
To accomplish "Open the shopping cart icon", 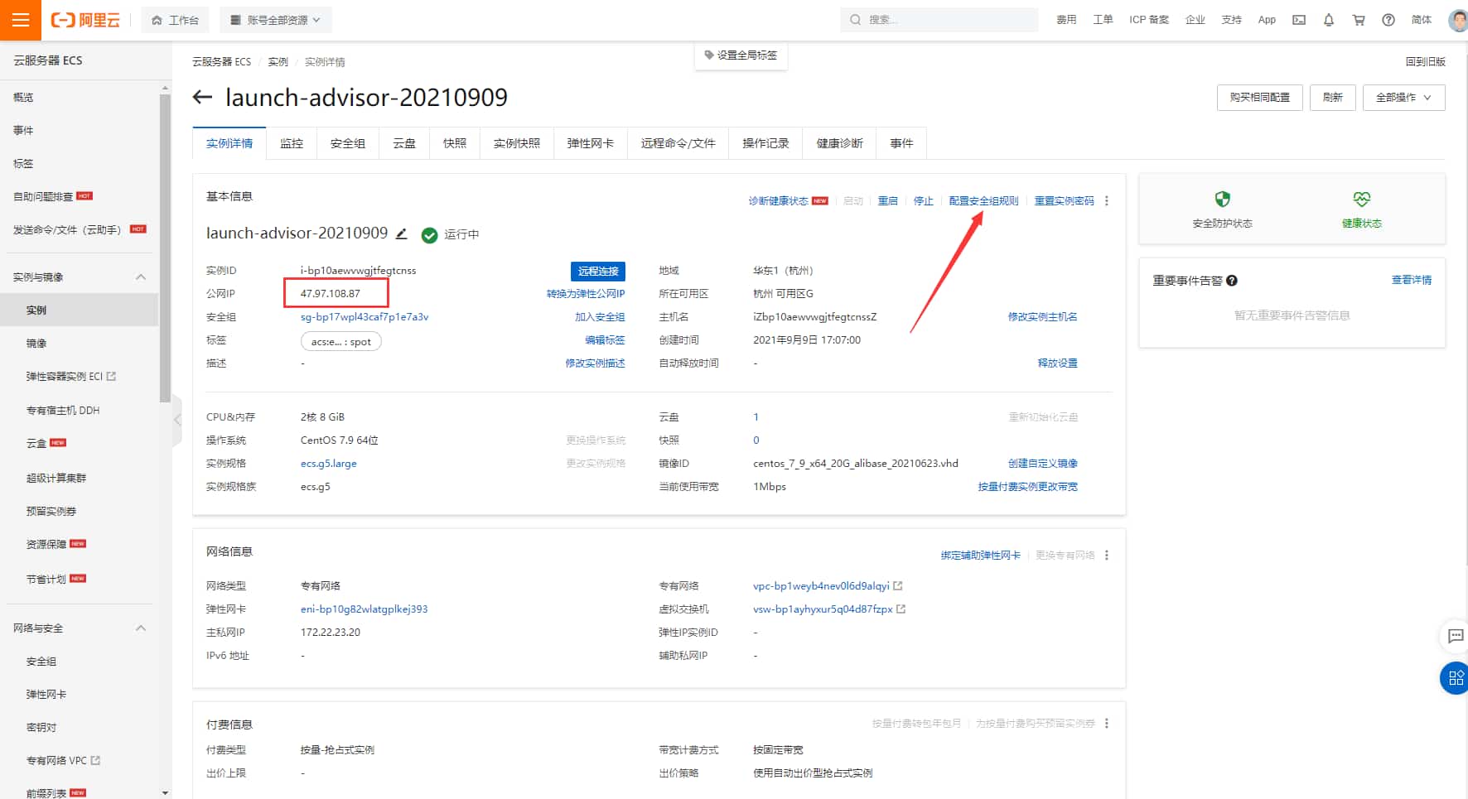I will [x=1359, y=19].
